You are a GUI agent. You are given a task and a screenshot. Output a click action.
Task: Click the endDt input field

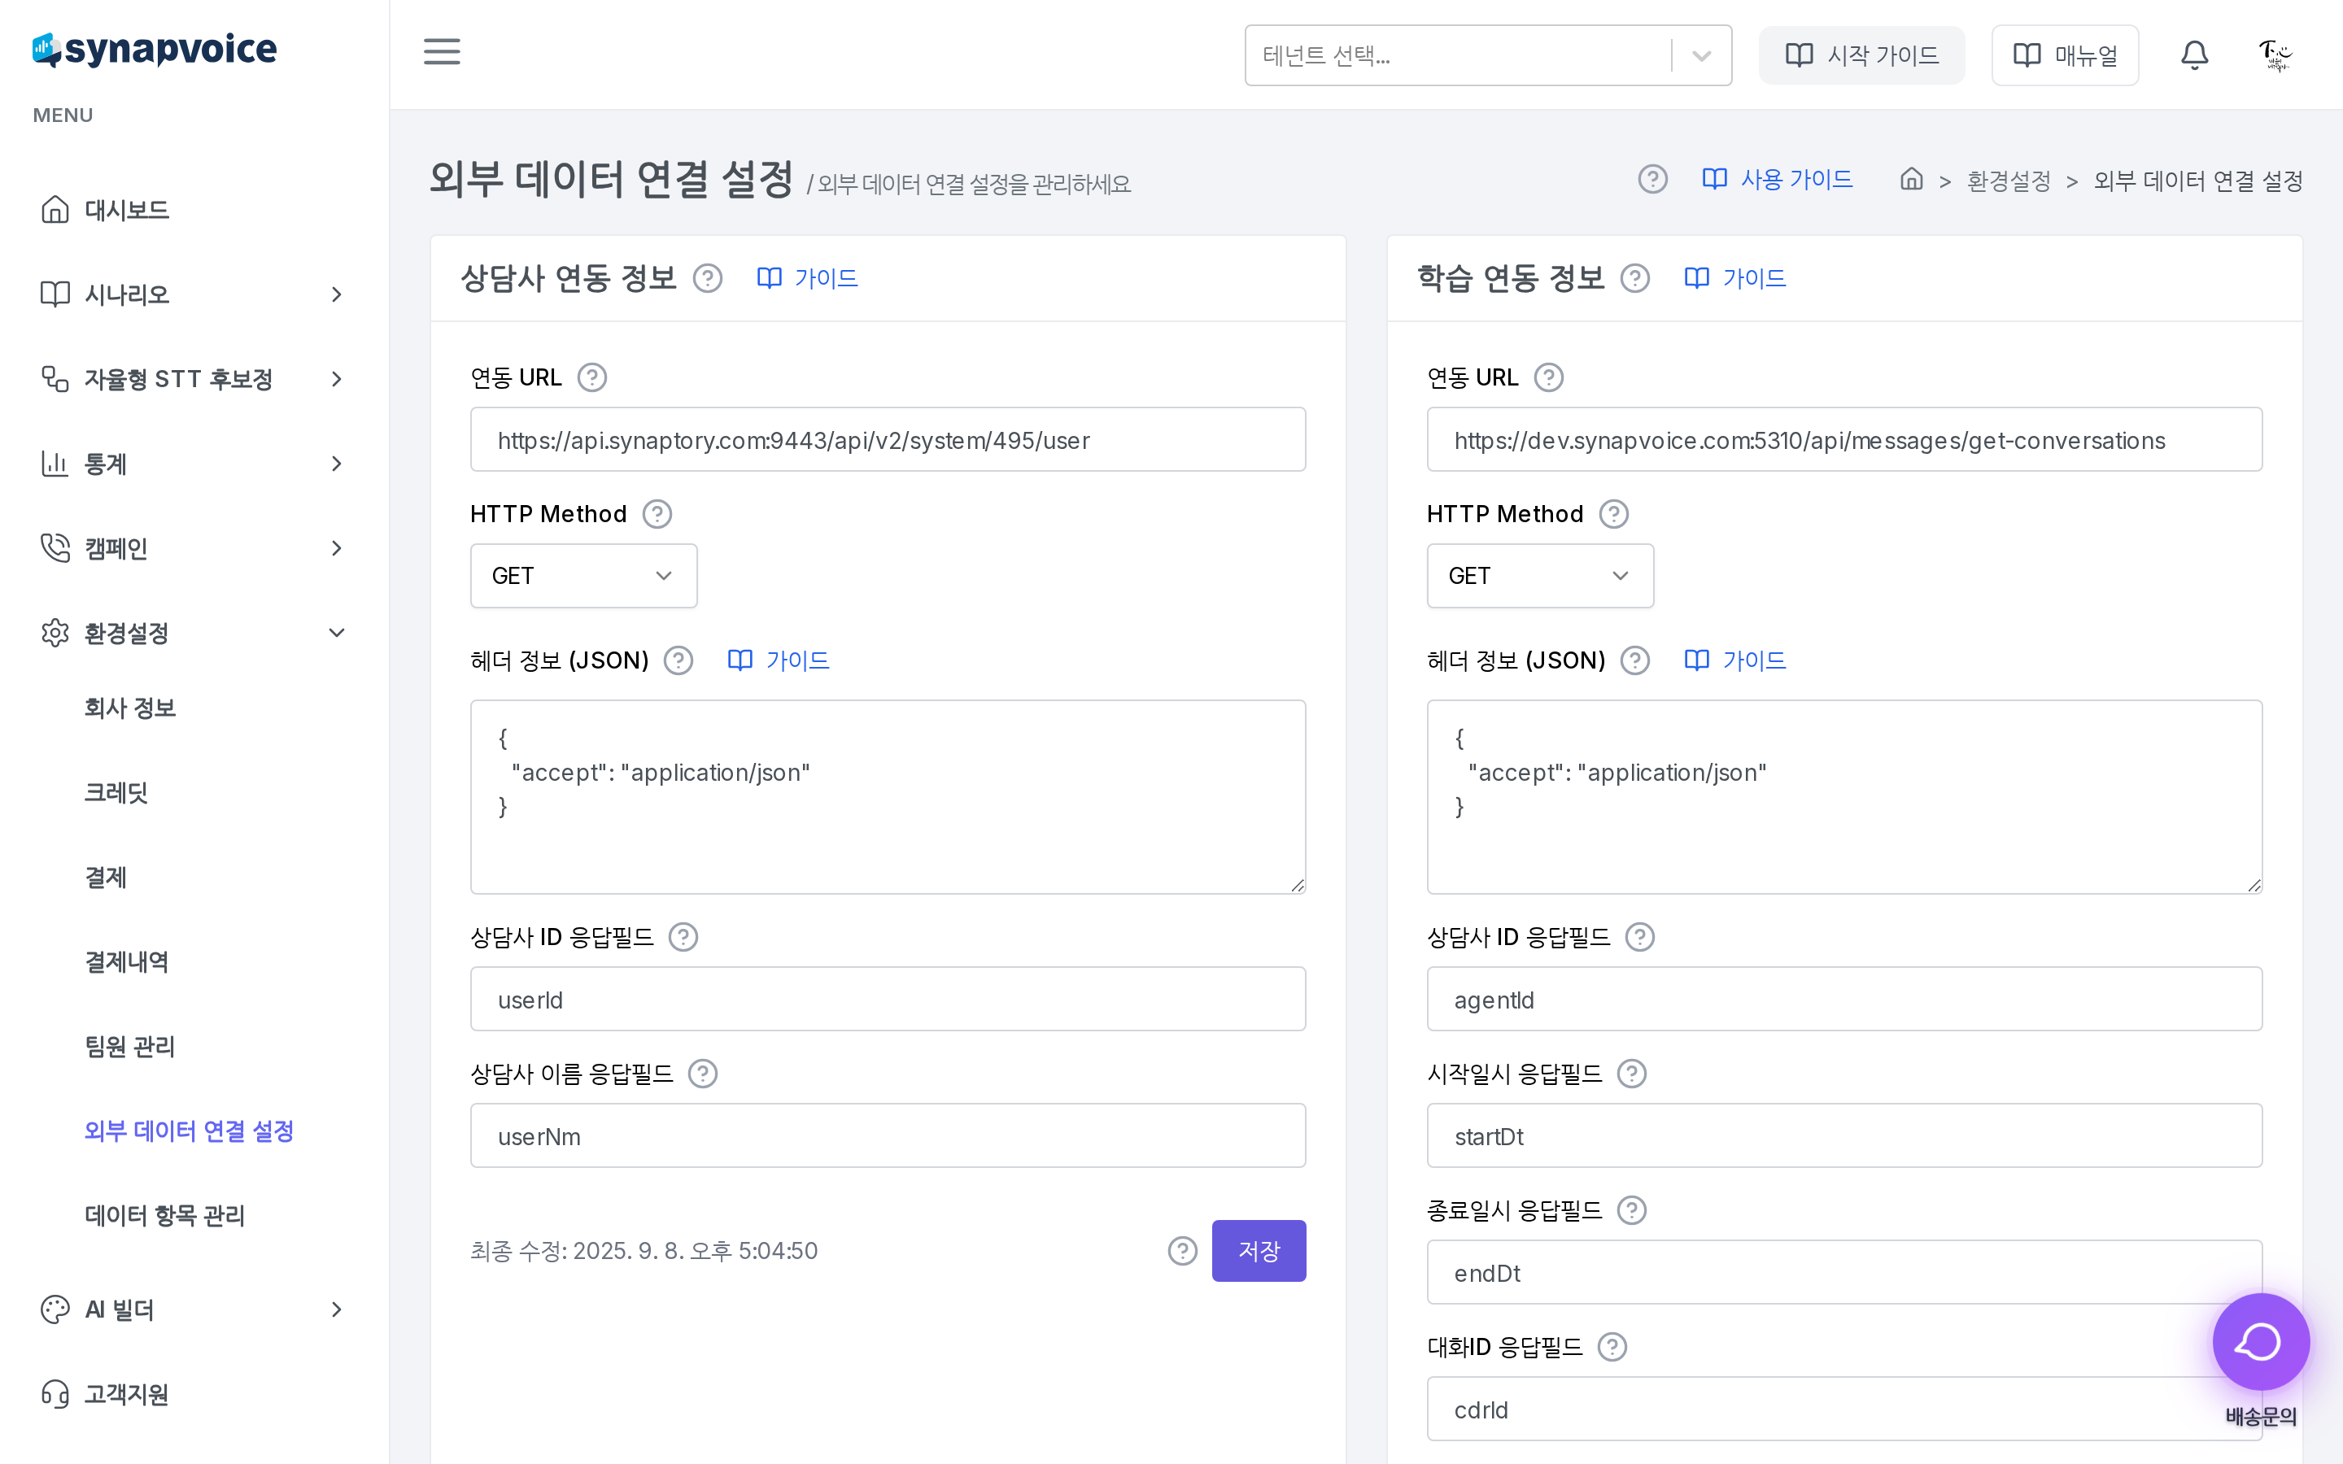click(x=1844, y=1272)
